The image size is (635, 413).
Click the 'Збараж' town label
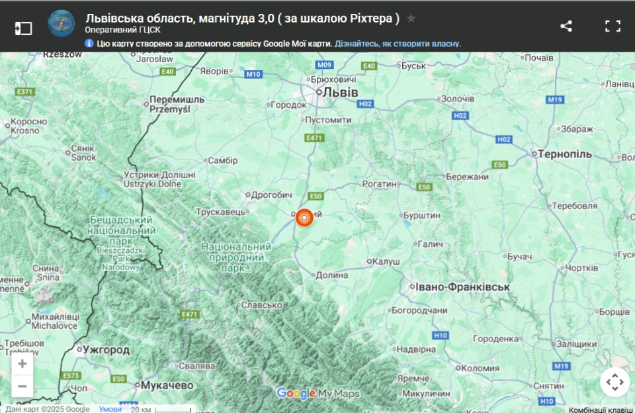[x=577, y=129]
